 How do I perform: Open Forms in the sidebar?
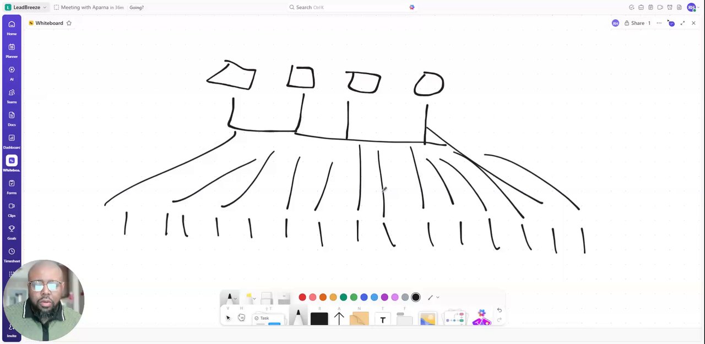tap(12, 187)
